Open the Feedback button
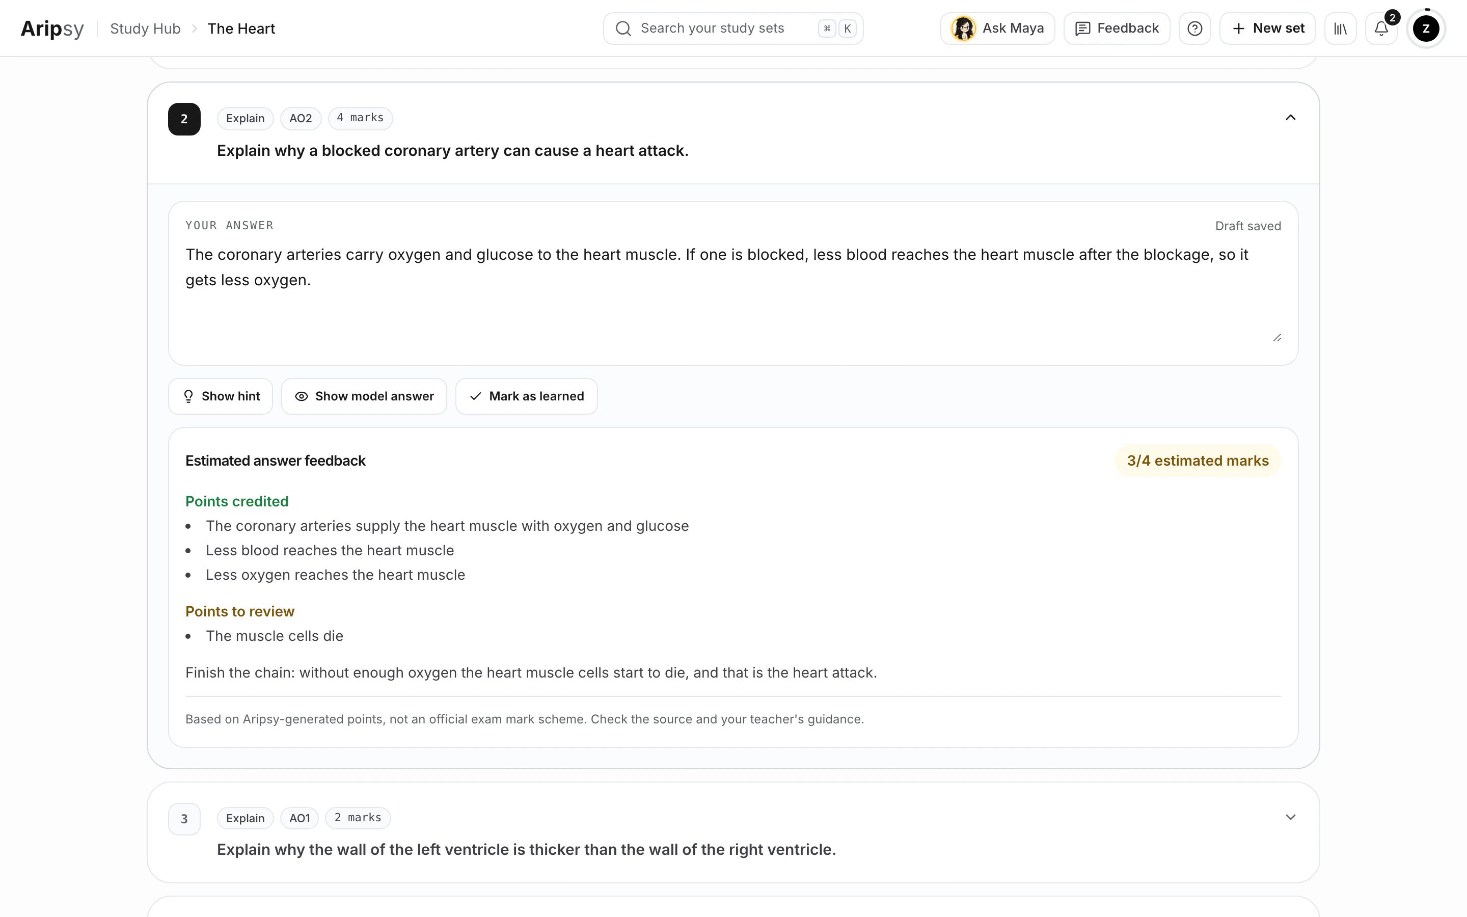This screenshot has height=917, width=1467. (1117, 29)
